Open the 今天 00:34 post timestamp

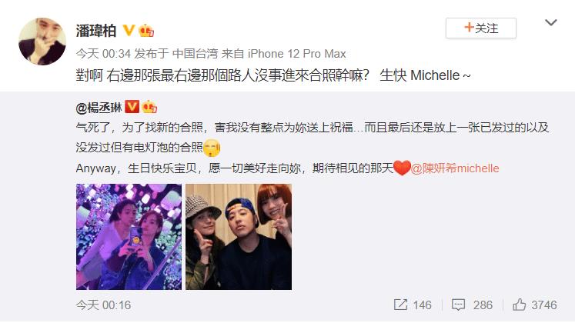[x=103, y=54]
